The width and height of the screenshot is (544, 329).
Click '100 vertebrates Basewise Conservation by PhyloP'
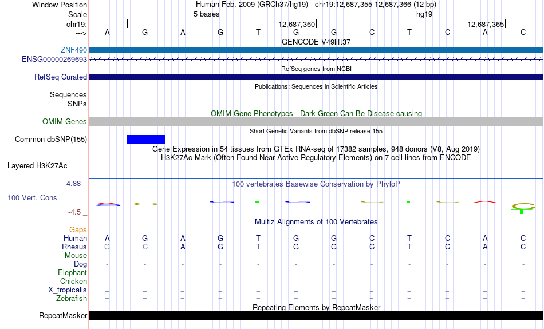(316, 184)
